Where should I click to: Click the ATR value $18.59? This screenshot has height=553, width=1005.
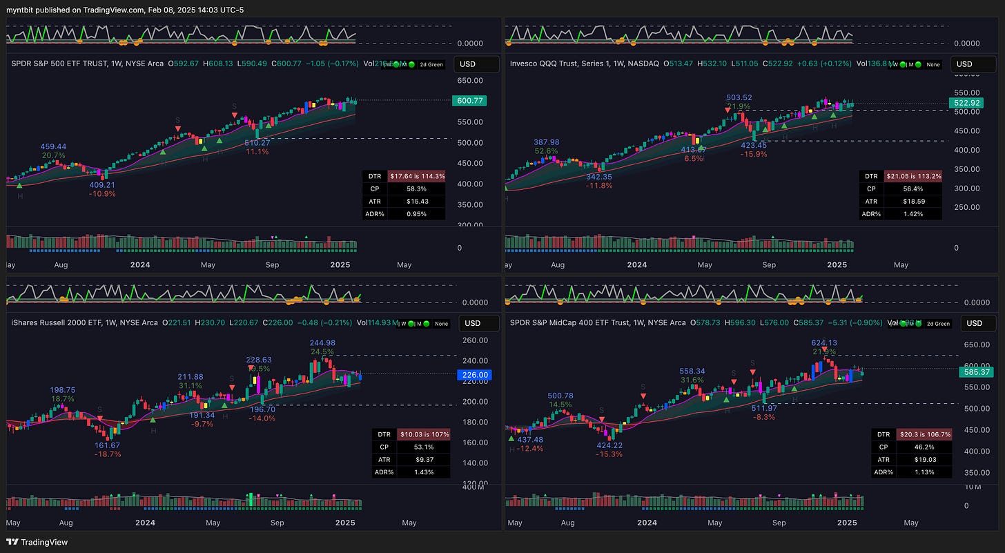click(x=913, y=201)
